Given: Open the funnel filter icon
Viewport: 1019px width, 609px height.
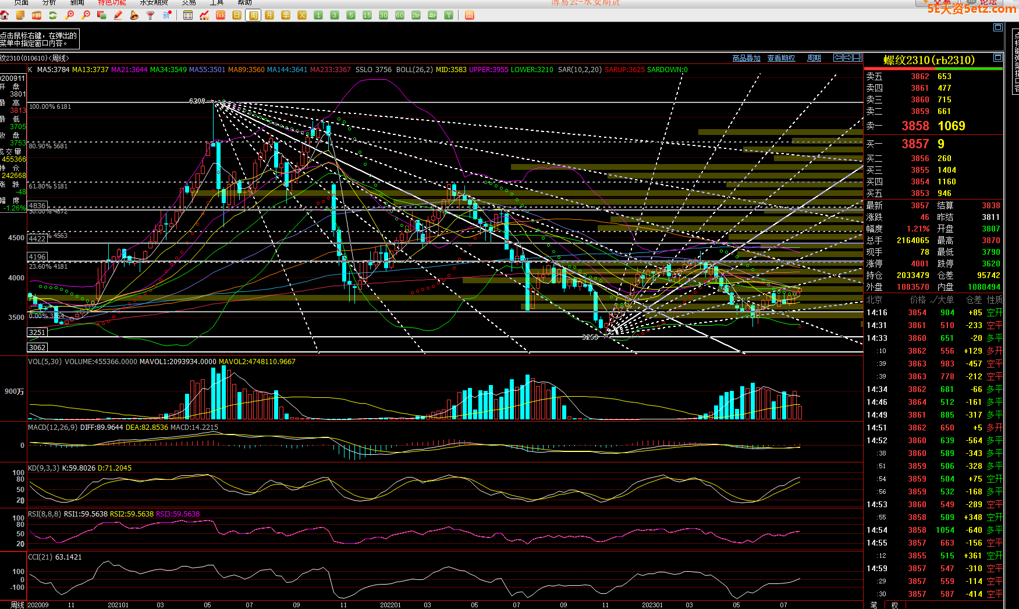Looking at the screenshot, I should click(x=150, y=15).
